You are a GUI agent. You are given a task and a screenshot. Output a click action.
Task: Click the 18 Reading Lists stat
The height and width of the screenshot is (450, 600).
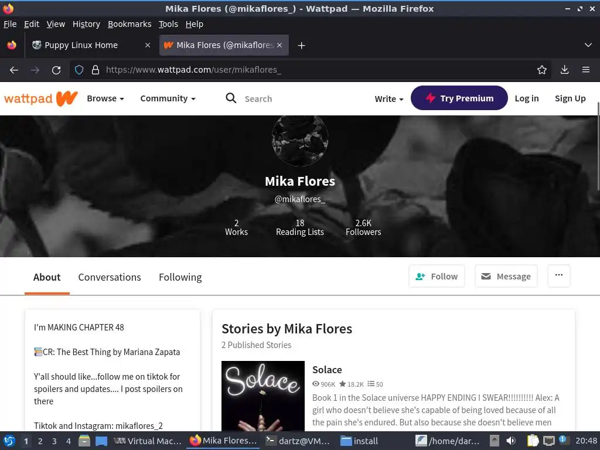pos(299,227)
